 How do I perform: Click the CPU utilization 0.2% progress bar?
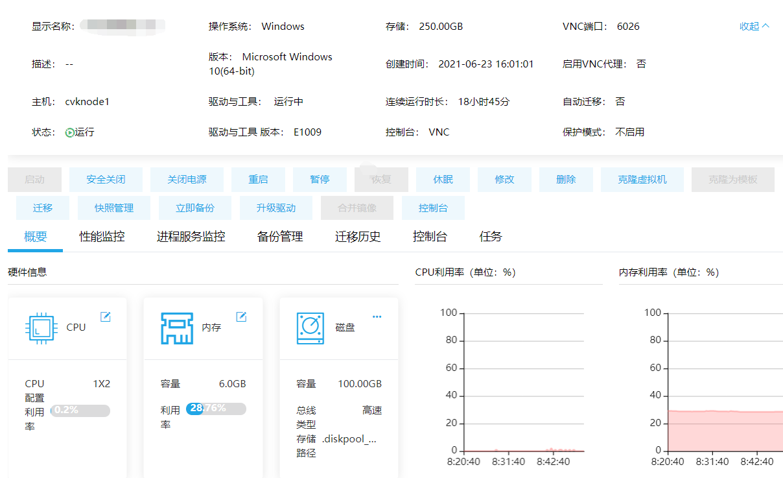click(80, 411)
